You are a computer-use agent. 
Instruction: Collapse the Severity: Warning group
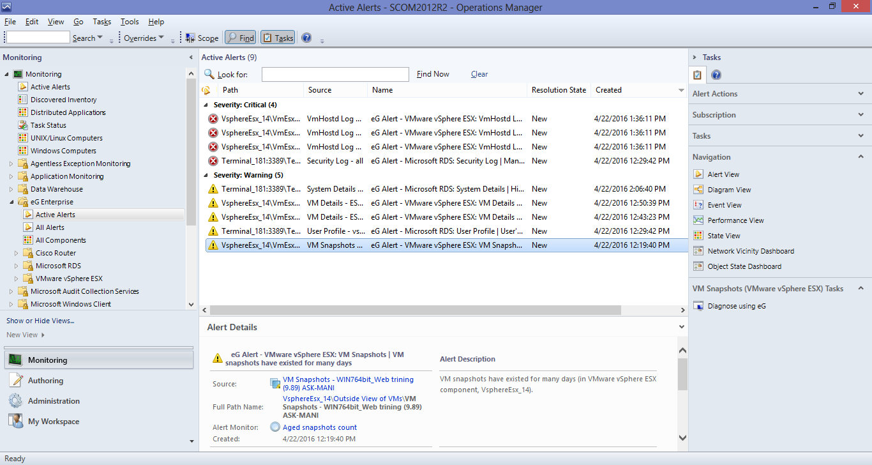coord(206,175)
